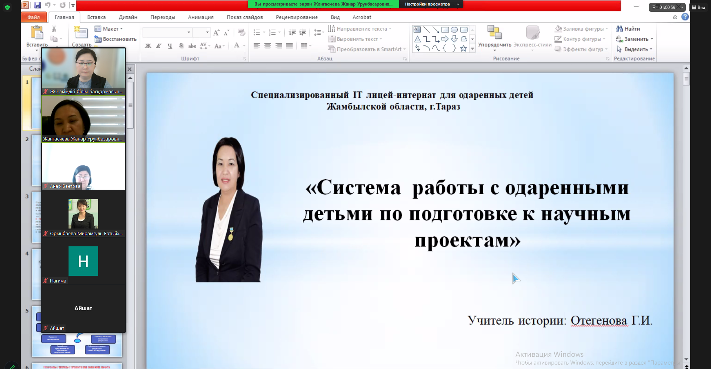Open the Файл tab
The height and width of the screenshot is (369, 711).
(x=33, y=17)
